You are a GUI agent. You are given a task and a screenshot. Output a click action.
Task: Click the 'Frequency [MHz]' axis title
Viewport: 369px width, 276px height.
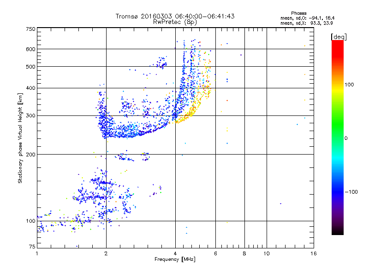coord(175,259)
